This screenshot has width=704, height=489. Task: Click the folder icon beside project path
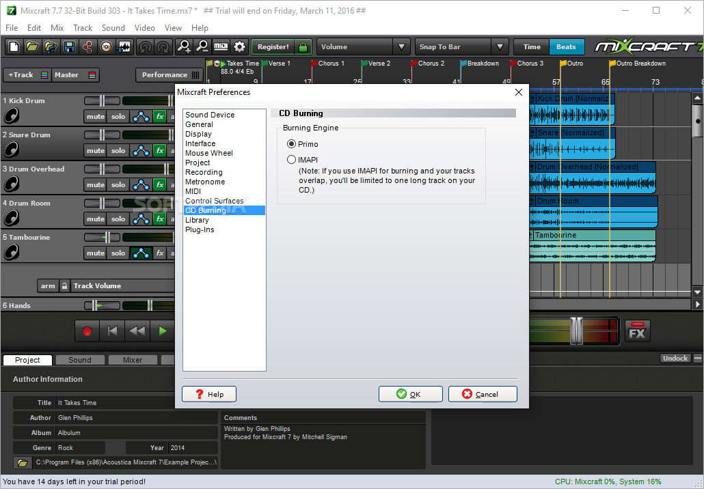coord(23,462)
